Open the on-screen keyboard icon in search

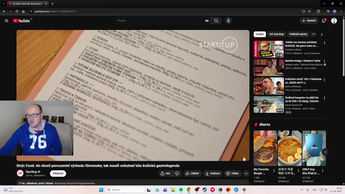pyautogui.click(x=207, y=21)
